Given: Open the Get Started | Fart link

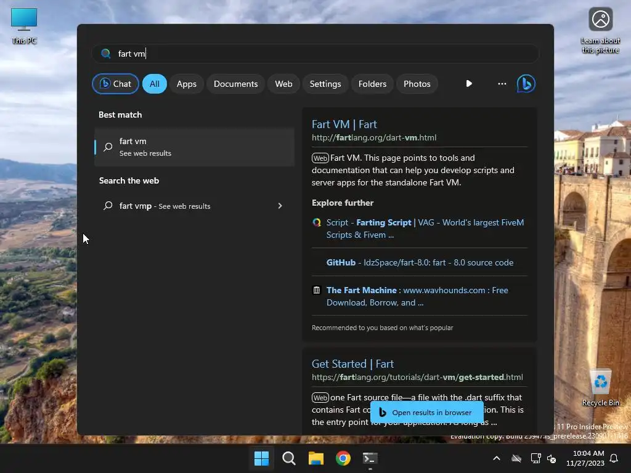Looking at the screenshot, I should [x=352, y=364].
